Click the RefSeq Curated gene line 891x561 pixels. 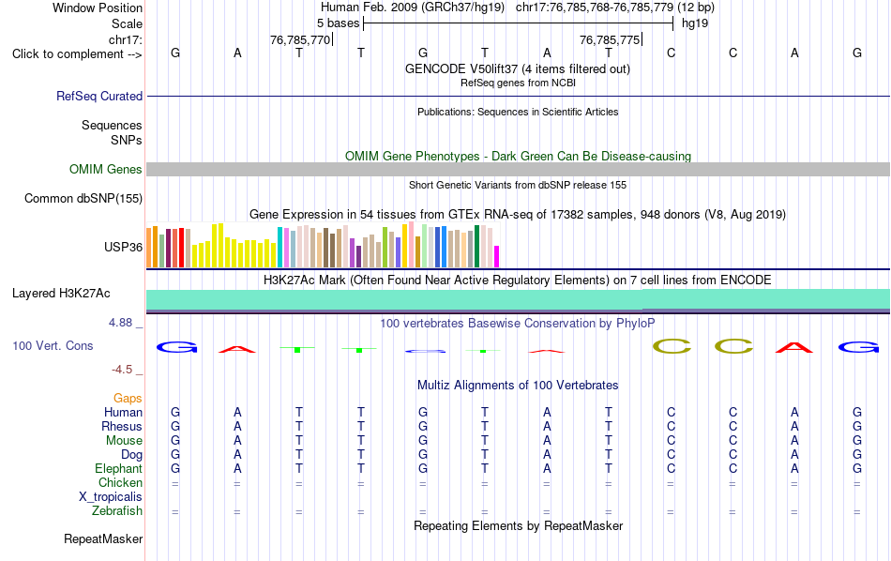[519, 96]
